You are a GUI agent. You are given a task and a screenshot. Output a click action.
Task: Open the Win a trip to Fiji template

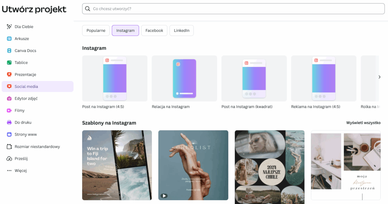pyautogui.click(x=117, y=165)
